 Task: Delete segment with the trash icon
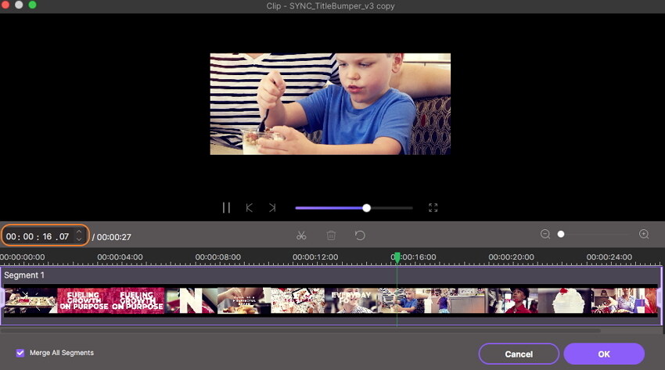[331, 235]
